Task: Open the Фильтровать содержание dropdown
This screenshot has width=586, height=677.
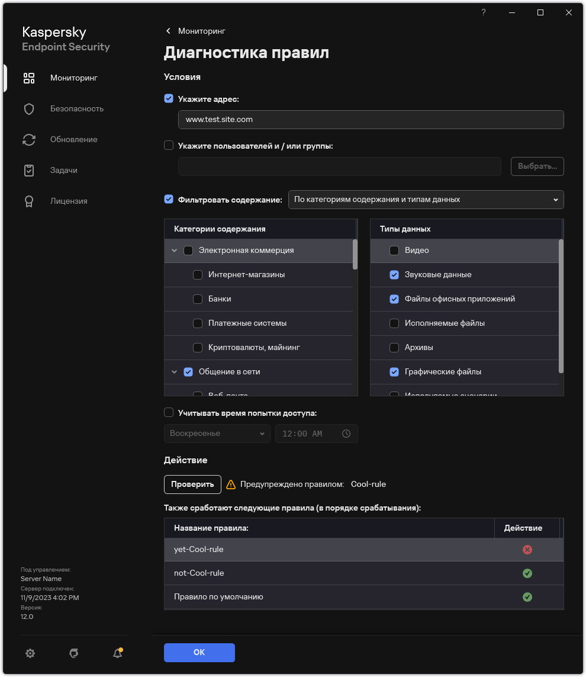Action: click(426, 200)
